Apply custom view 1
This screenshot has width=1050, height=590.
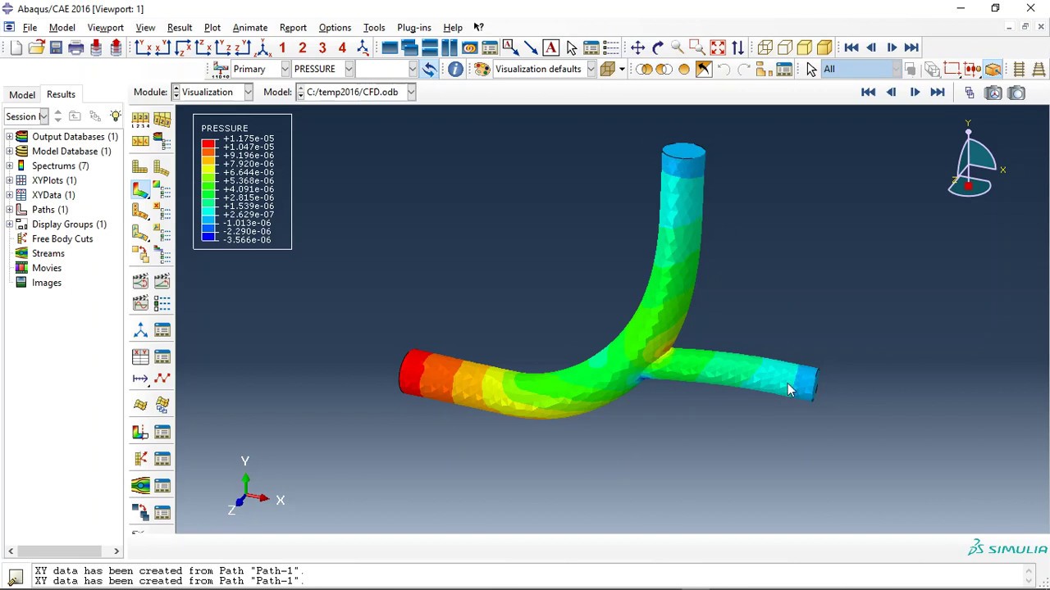tap(282, 48)
